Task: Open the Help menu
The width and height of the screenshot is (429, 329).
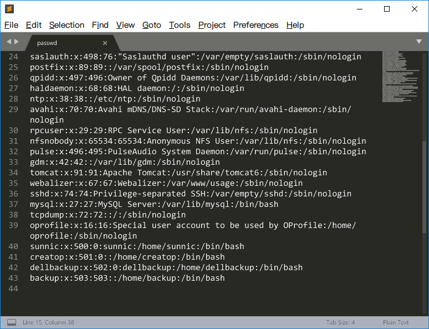Action: [295, 25]
